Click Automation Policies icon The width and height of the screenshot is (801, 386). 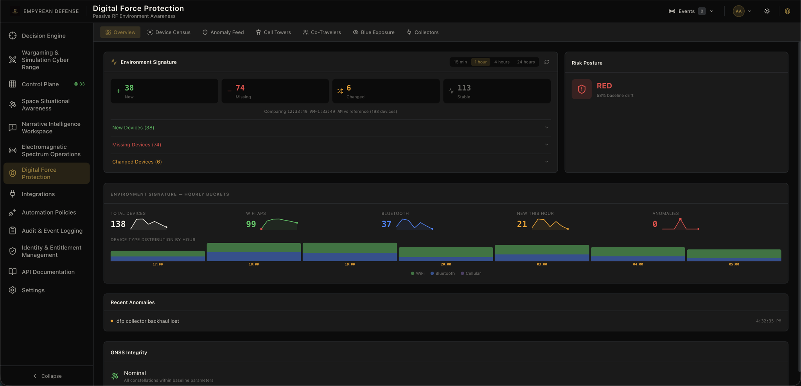point(13,212)
